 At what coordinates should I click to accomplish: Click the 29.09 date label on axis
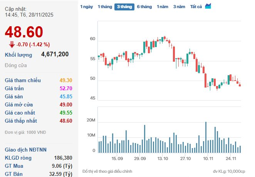coord(140,158)
